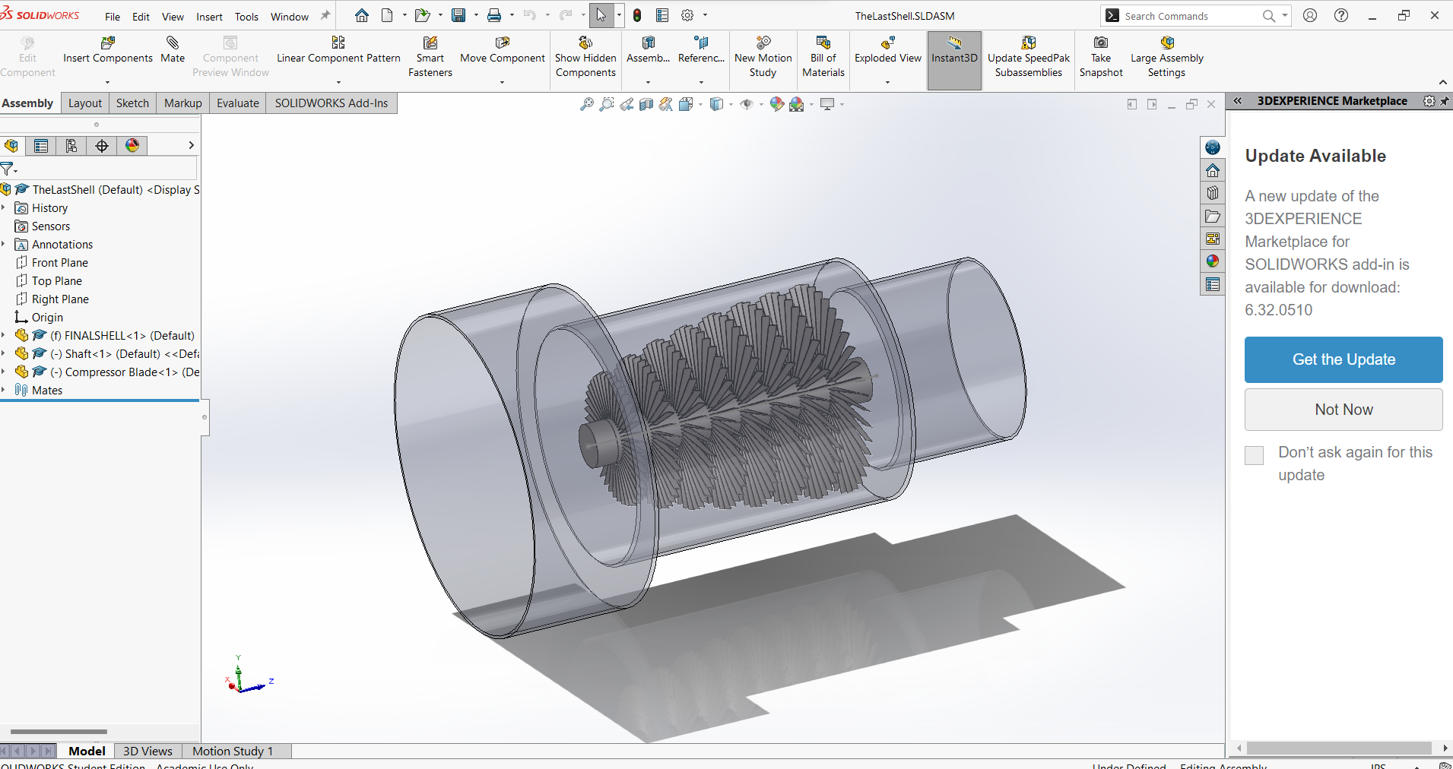Open the File menu
Screen dimensions: 1453x769
[x=113, y=16]
